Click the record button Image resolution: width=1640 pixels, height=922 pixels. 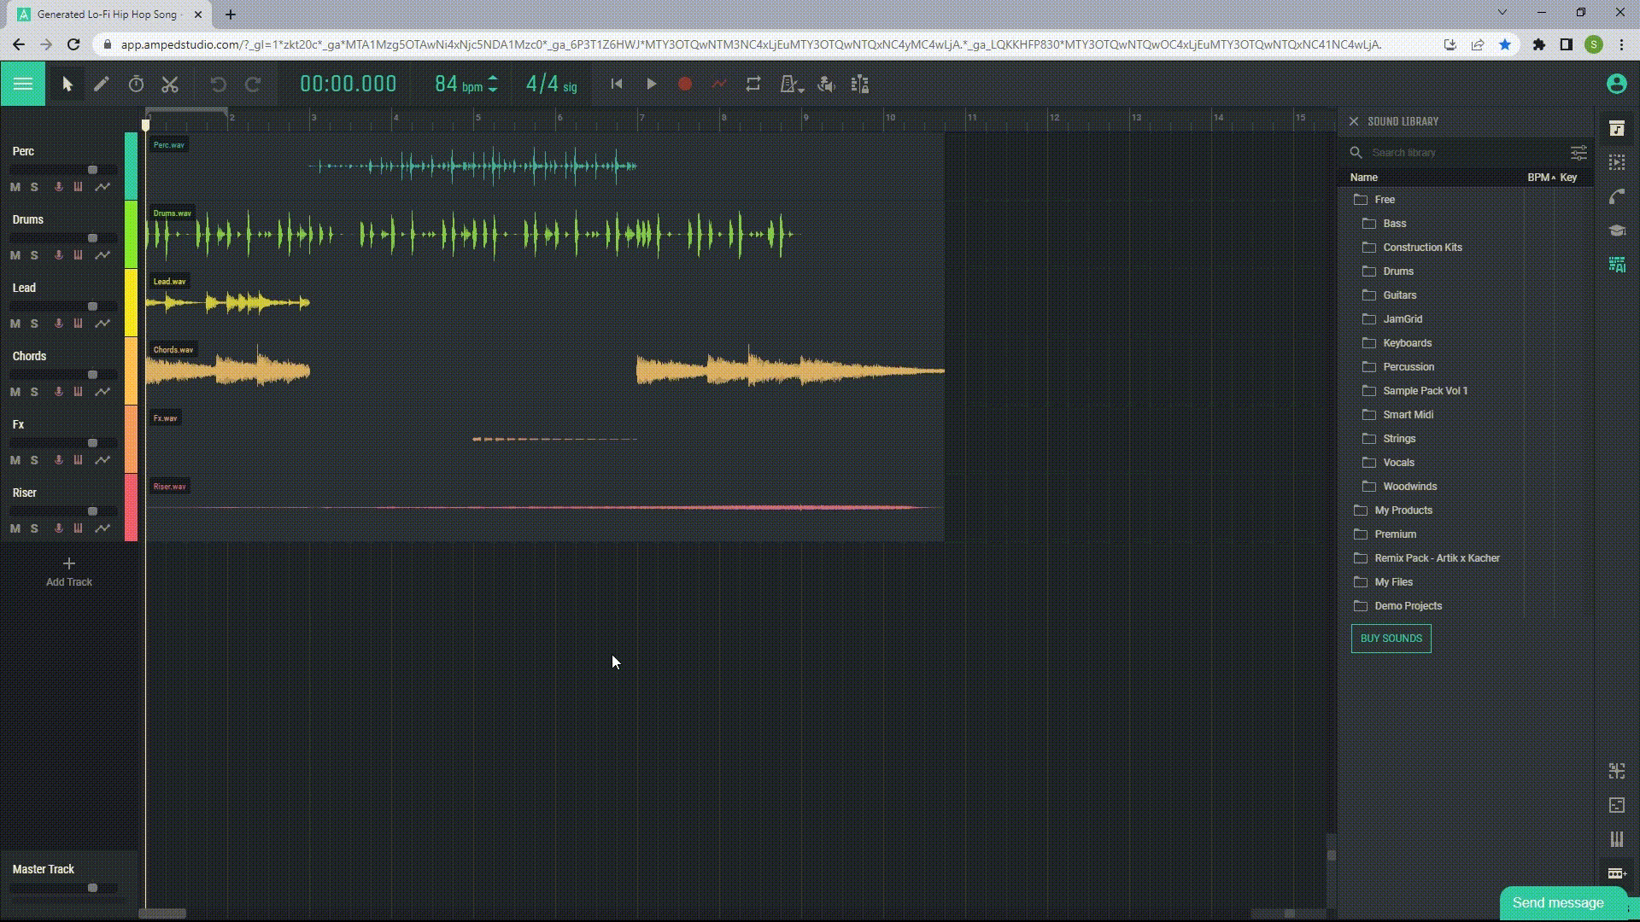(x=685, y=85)
